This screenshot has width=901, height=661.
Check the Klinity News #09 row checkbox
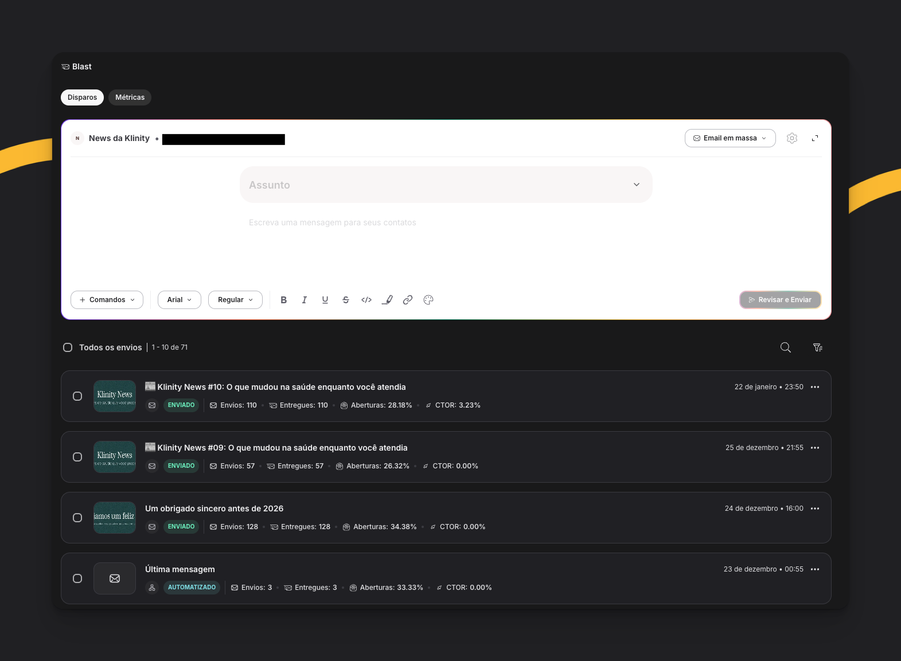pyautogui.click(x=77, y=457)
